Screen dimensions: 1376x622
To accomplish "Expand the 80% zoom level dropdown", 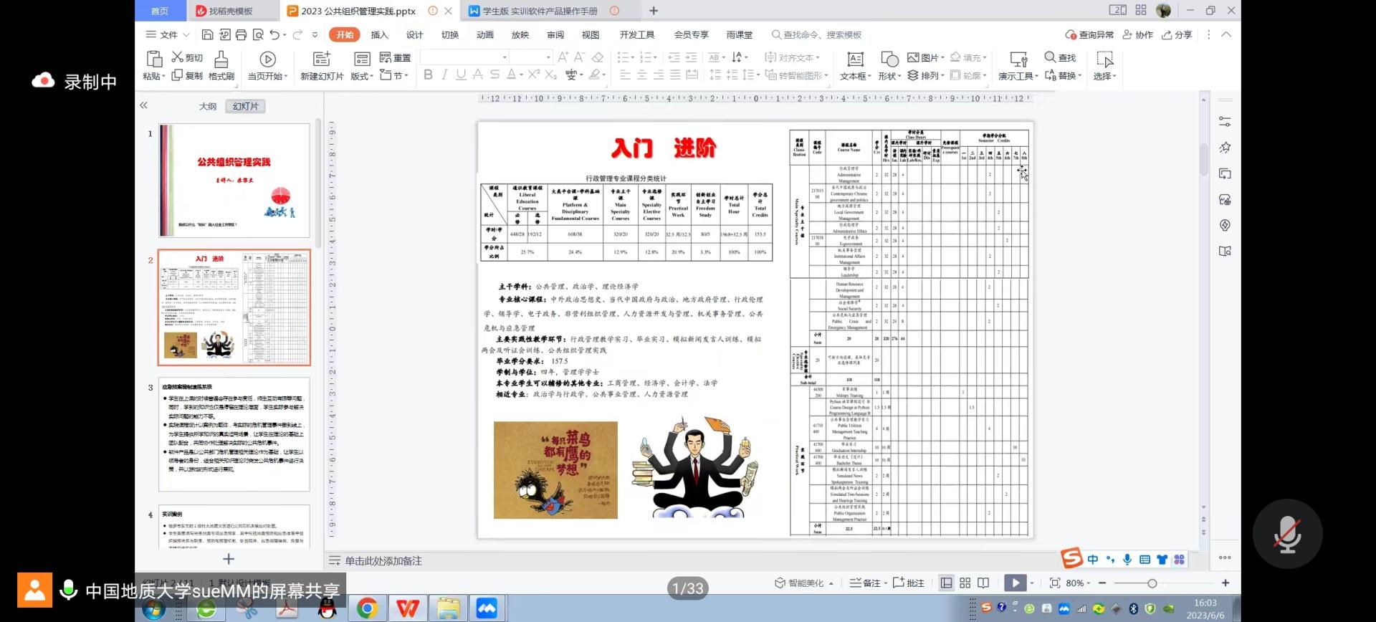I will click(1089, 584).
